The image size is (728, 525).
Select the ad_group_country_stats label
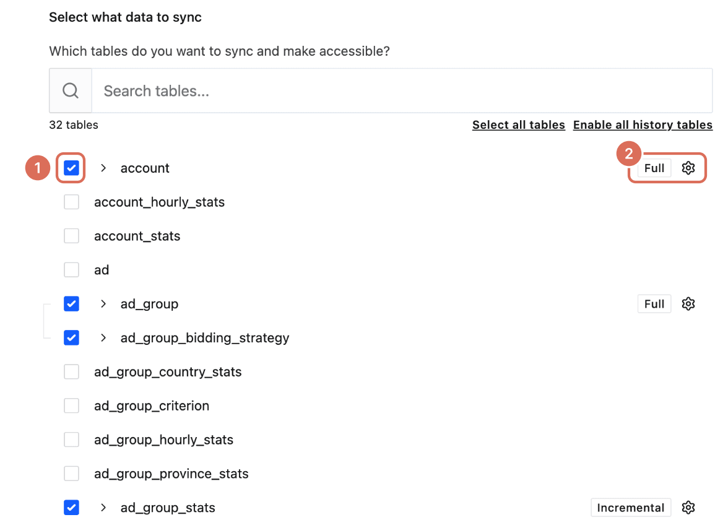(168, 372)
